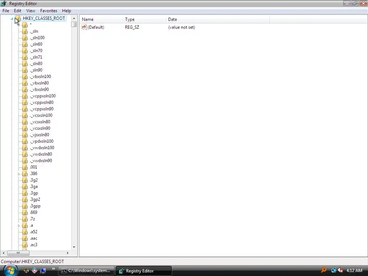This screenshot has height=276, width=368.
Task: Click the tree horizontal scroll left arrow
Action: pos(3,253)
